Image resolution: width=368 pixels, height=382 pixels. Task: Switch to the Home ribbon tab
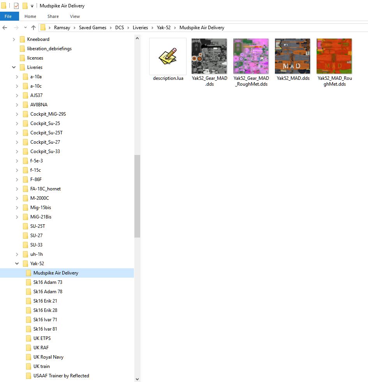click(x=30, y=16)
